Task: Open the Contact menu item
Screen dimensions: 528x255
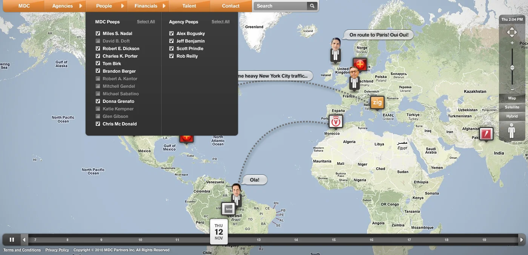Action: click(x=231, y=6)
